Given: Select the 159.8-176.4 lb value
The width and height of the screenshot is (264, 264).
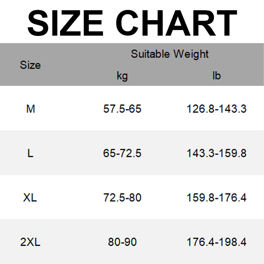Looking at the screenshot, I should 216,198.
